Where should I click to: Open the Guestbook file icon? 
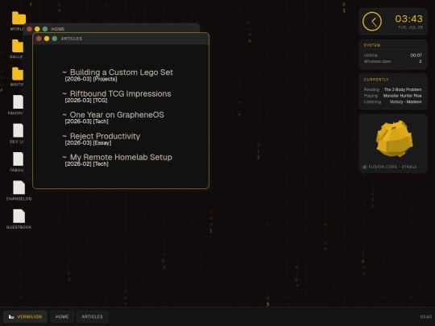[x=19, y=216]
